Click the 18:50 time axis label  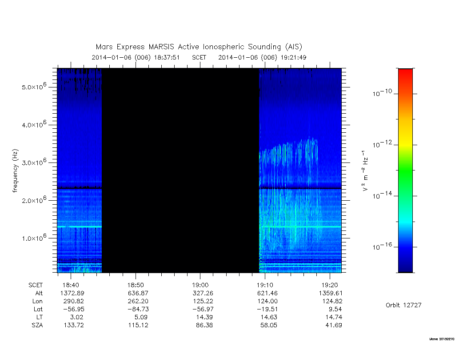tap(136, 285)
